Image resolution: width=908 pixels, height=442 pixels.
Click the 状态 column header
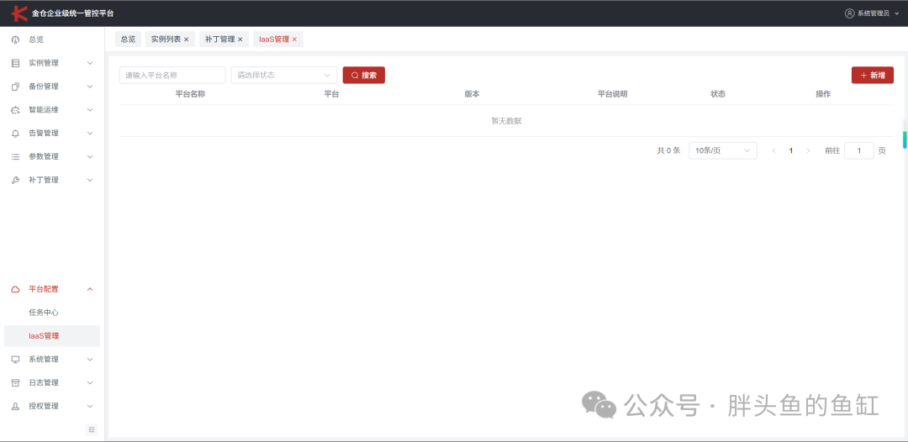(x=718, y=94)
